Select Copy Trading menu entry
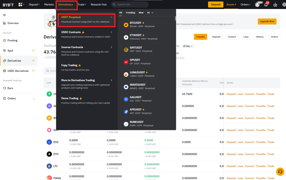This screenshot has width=286, height=180. tap(86, 67)
